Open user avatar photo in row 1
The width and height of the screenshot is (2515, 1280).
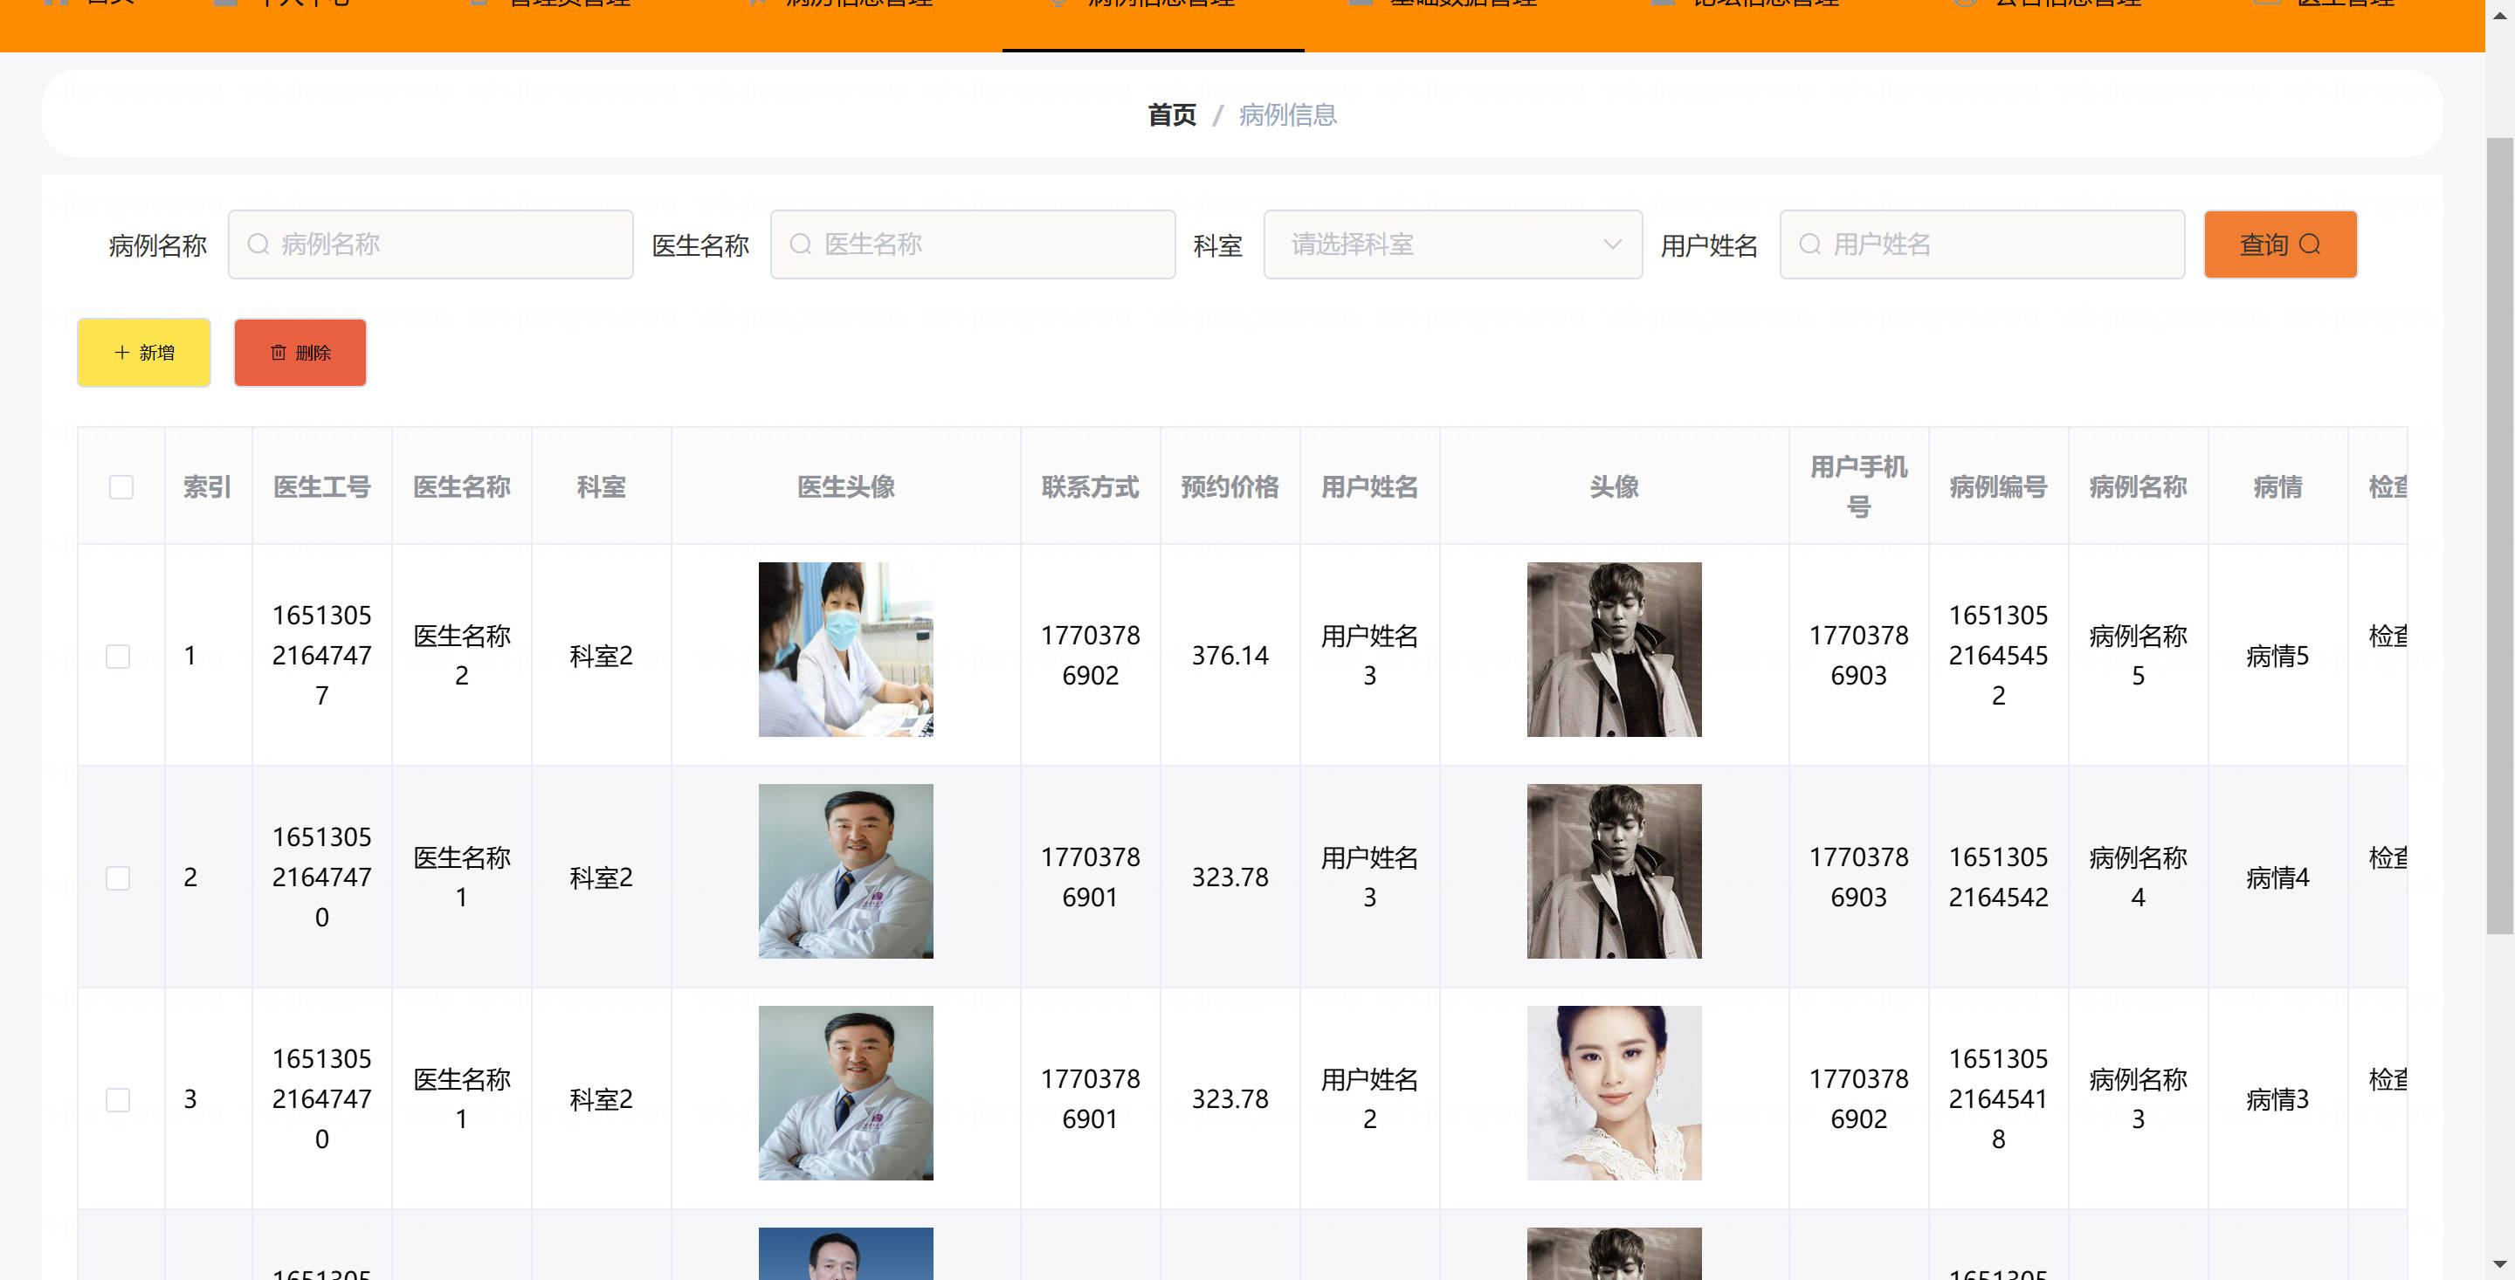point(1614,649)
